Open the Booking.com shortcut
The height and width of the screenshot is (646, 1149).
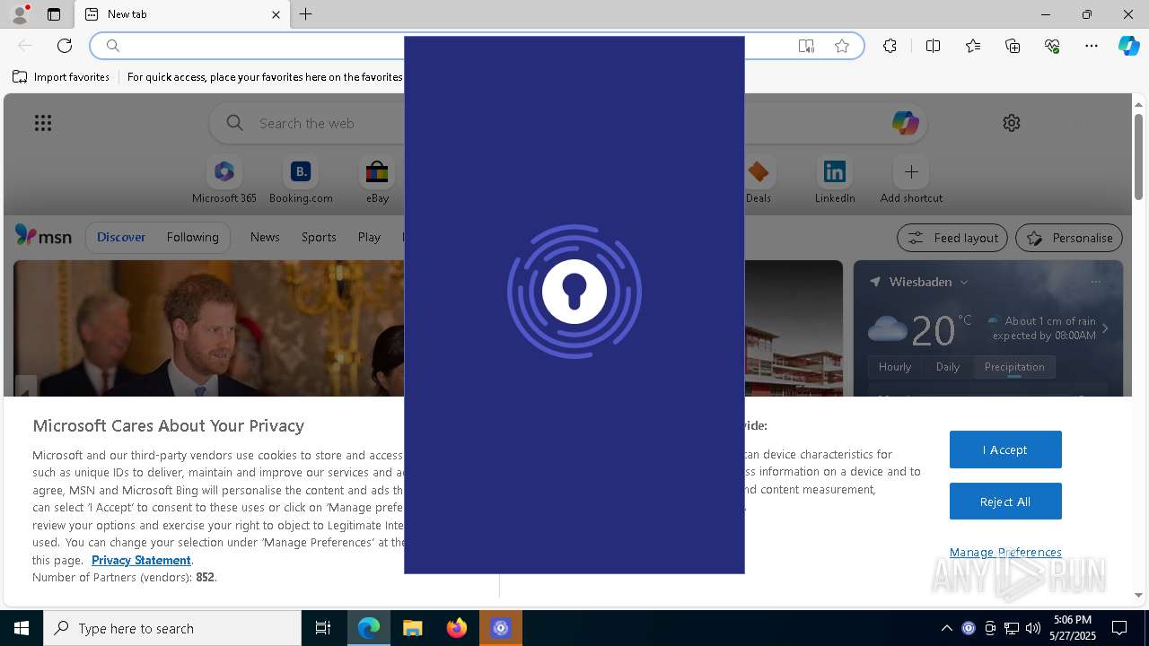pos(301,180)
